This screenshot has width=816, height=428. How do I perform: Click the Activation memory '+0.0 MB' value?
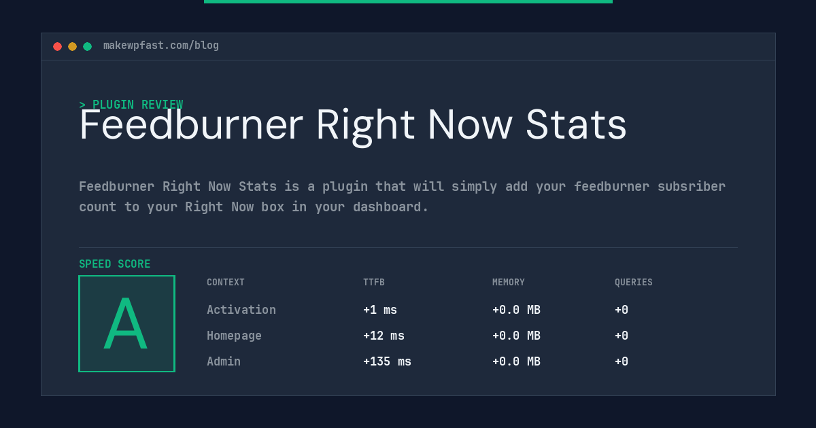coord(517,310)
